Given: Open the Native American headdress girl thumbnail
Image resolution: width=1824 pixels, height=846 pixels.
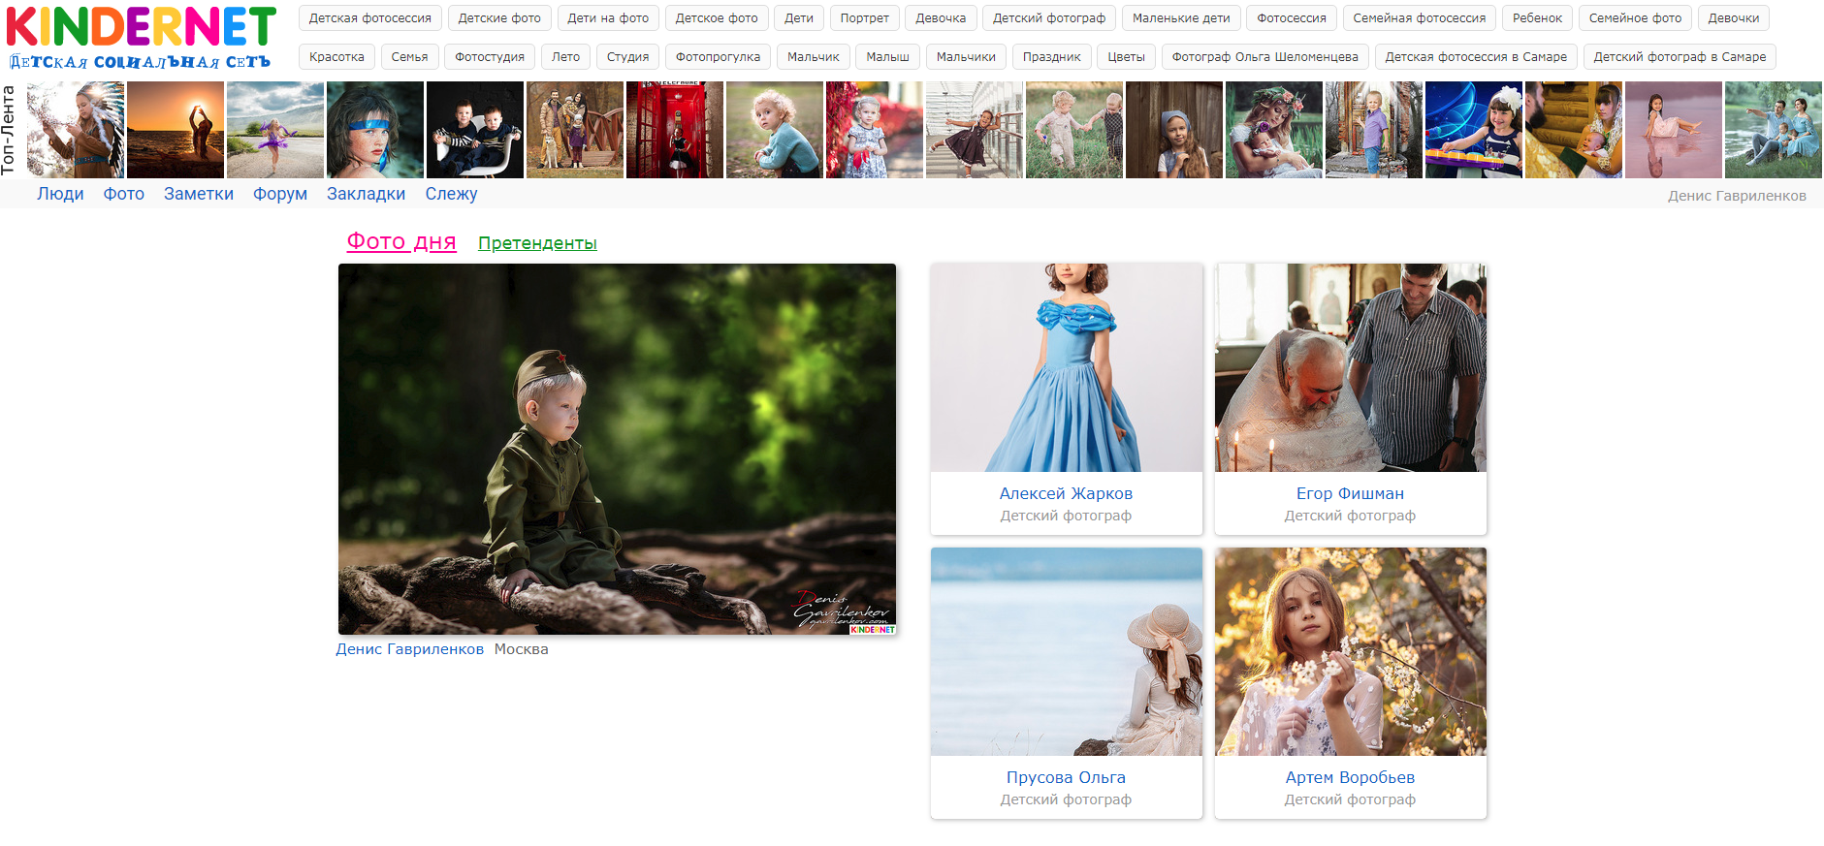Looking at the screenshot, I should coord(76,130).
